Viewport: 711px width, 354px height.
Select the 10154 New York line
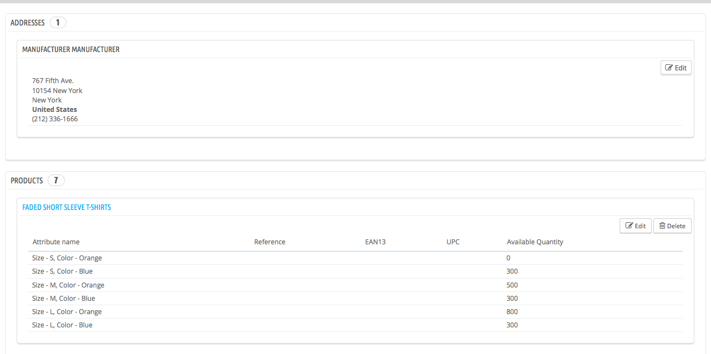pyautogui.click(x=57, y=90)
